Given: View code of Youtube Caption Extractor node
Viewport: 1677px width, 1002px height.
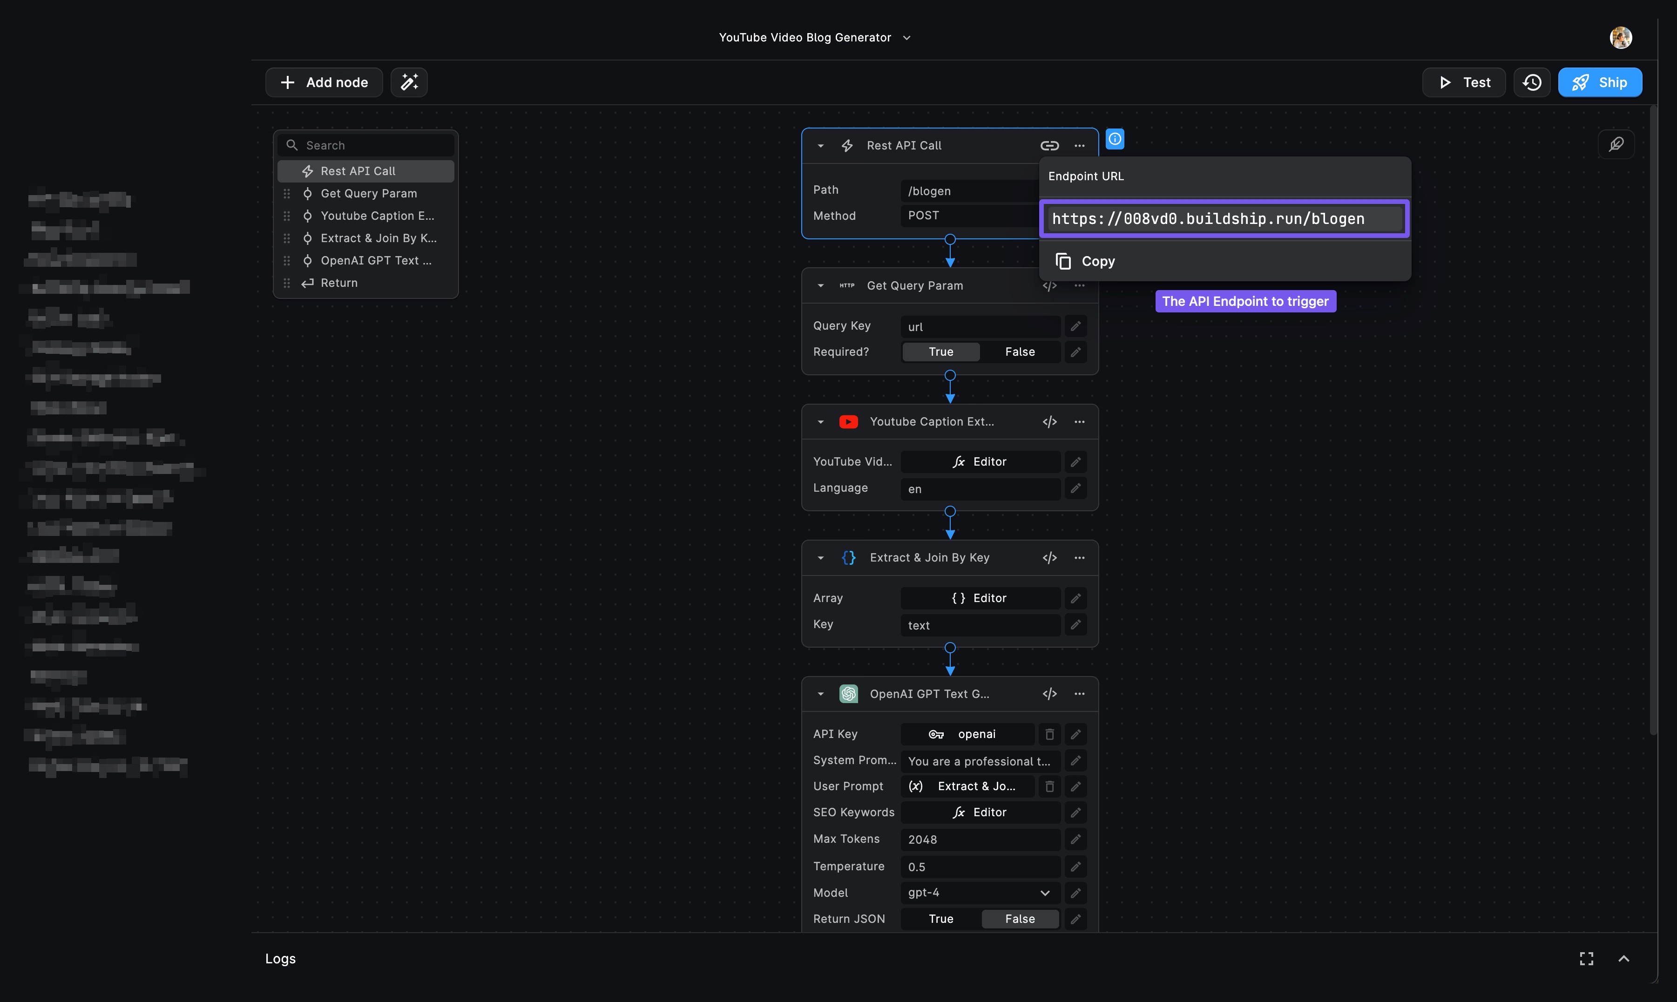Looking at the screenshot, I should pos(1049,421).
